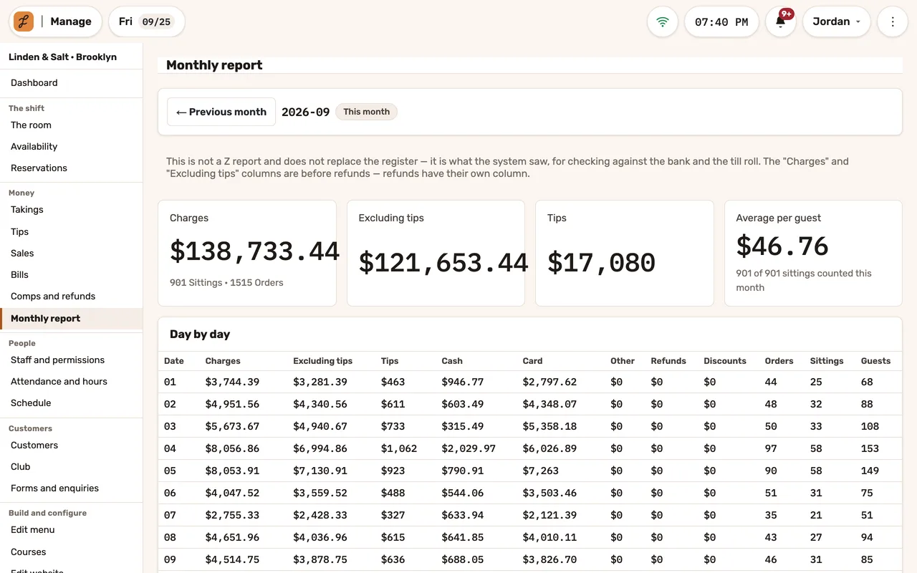Click the Charges total $138,733.44
This screenshot has width=917, height=573.
pos(254,251)
